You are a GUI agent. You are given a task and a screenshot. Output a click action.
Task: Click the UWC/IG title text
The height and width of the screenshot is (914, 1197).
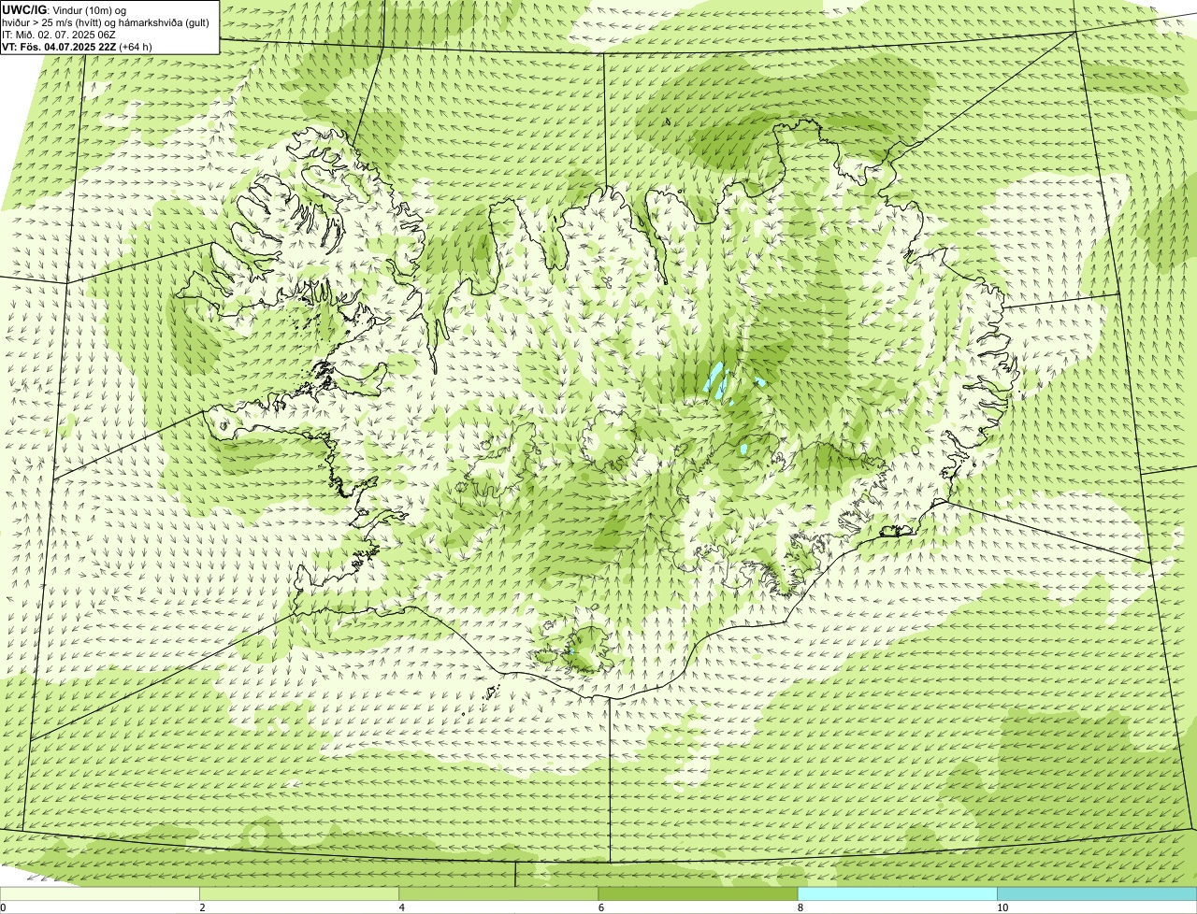(23, 10)
